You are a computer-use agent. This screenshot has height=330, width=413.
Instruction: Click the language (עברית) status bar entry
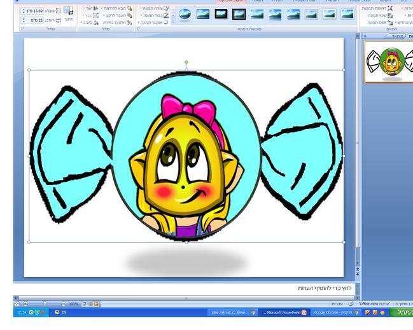[337, 304]
